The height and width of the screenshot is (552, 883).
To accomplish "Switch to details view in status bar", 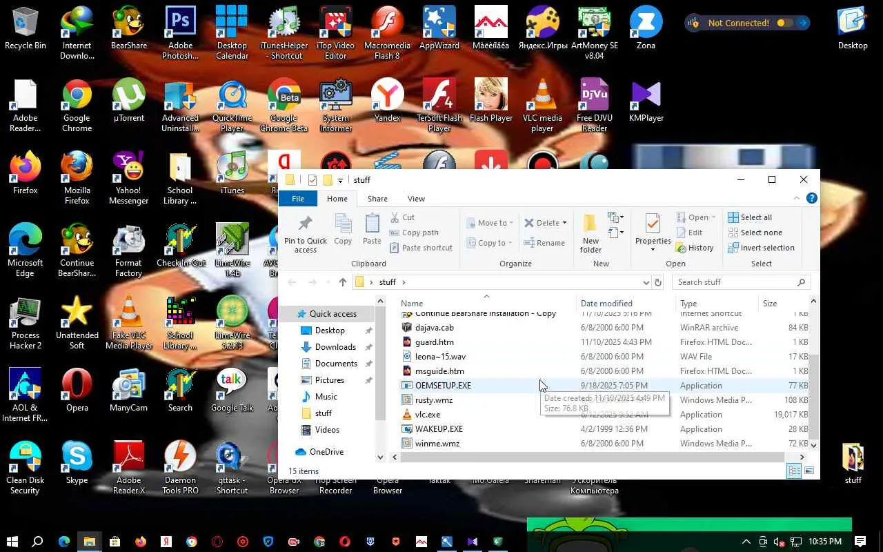I will pyautogui.click(x=794, y=471).
